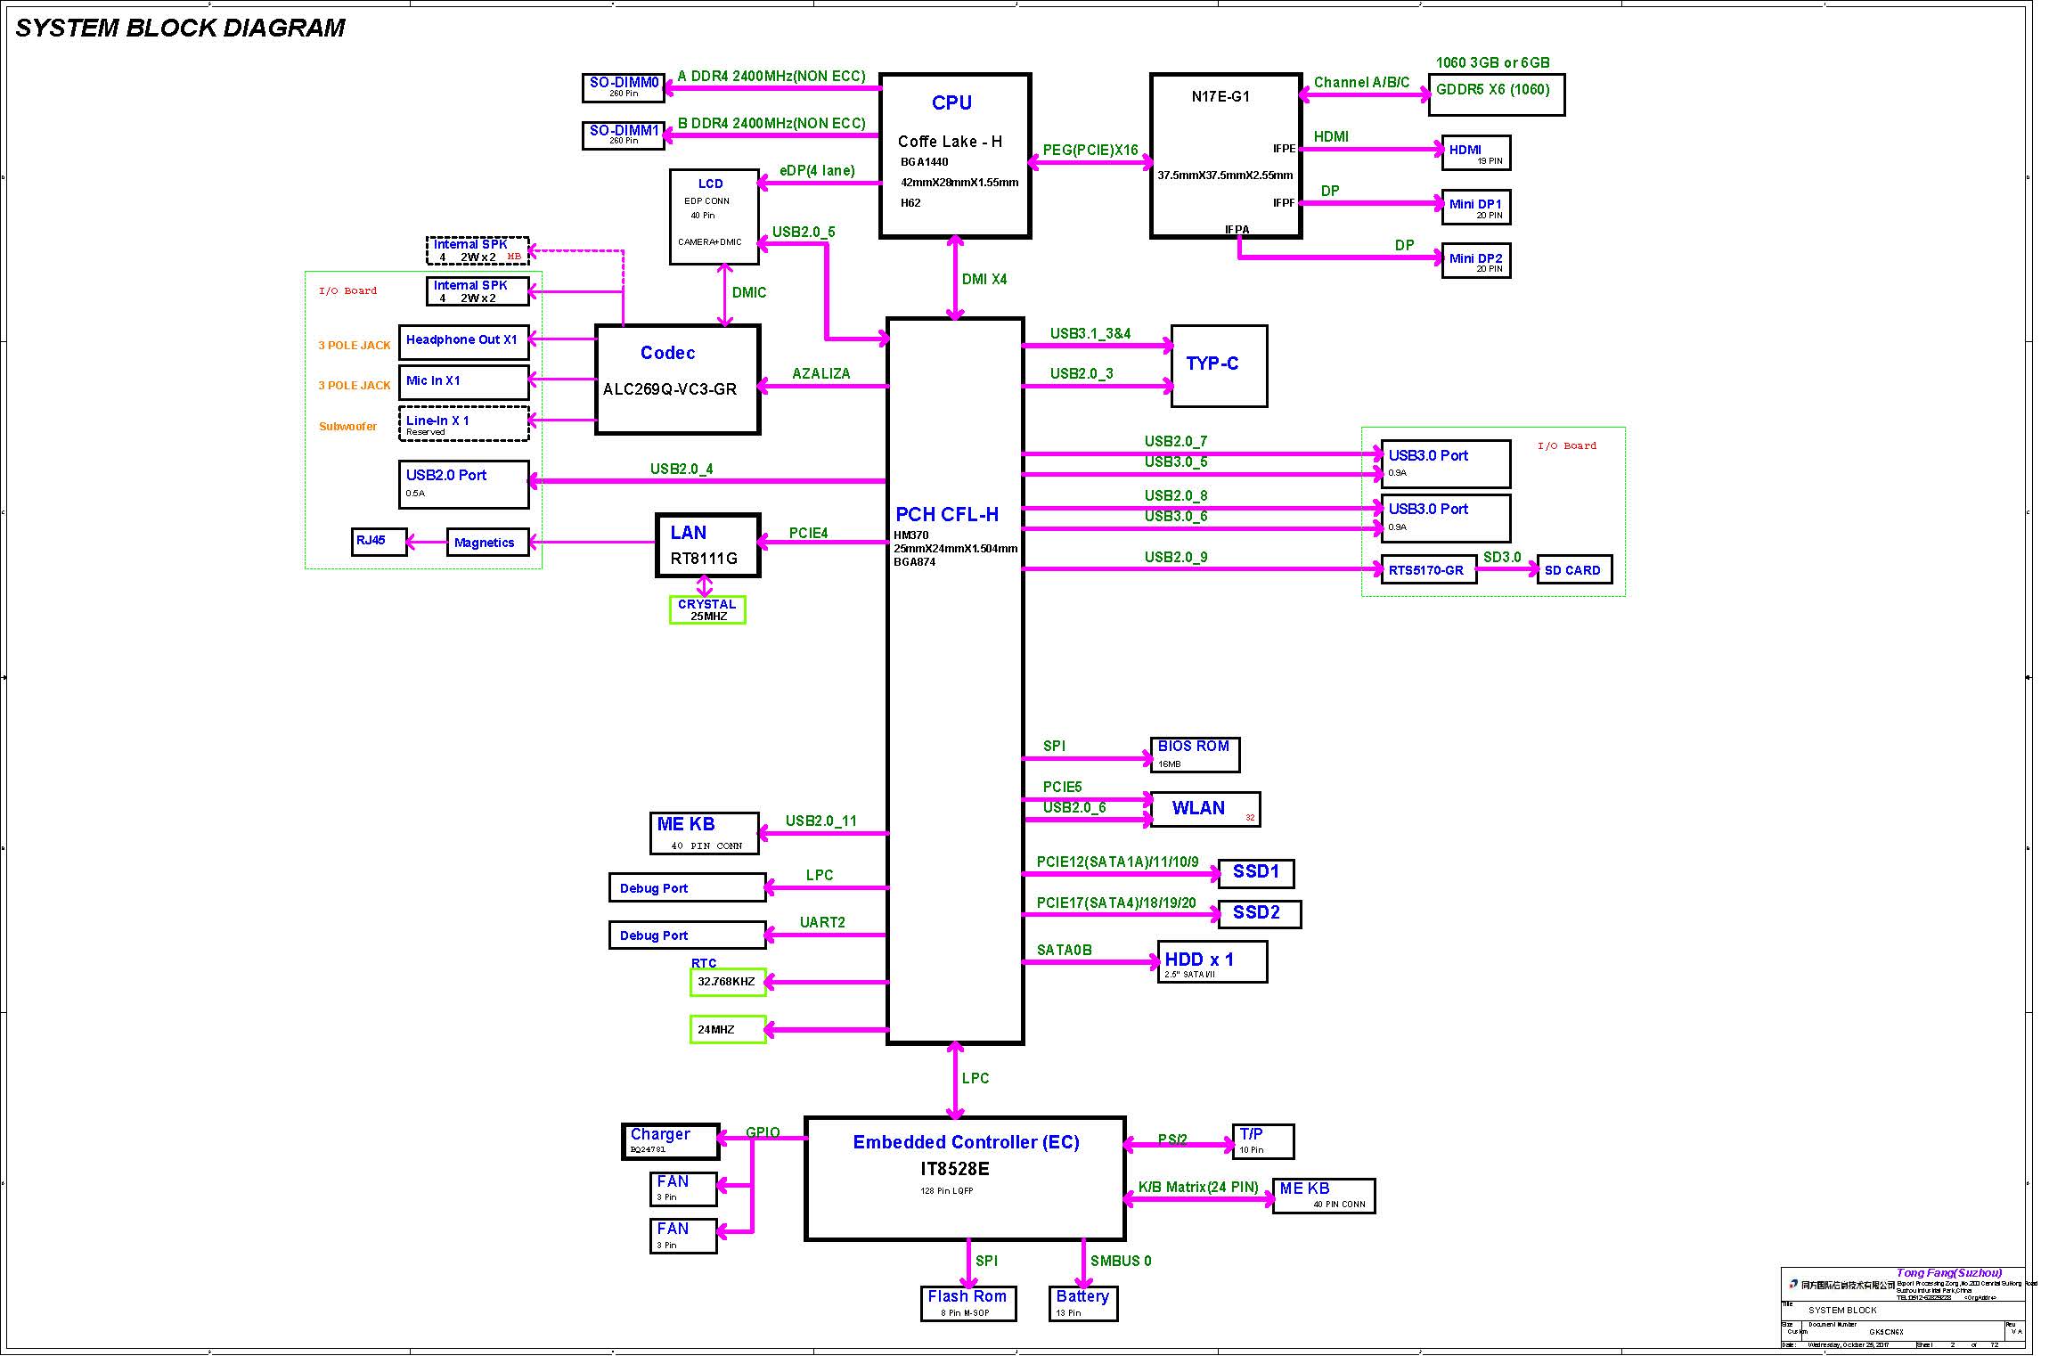Image resolution: width=2049 pixels, height=1356 pixels.
Task: Select the WLAN box
Action: [x=1204, y=809]
